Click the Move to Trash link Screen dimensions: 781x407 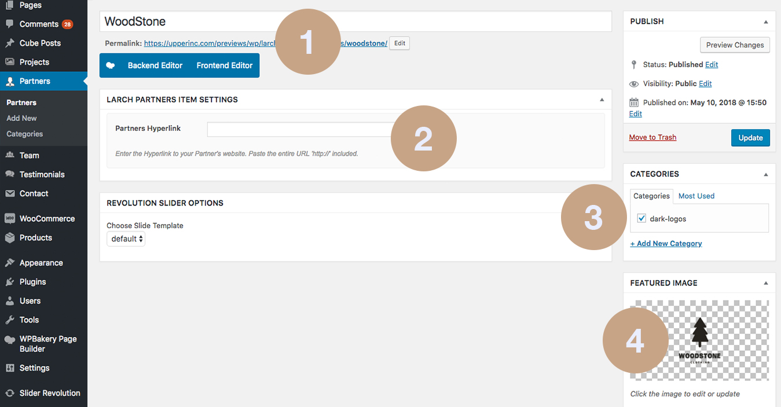[x=652, y=137]
